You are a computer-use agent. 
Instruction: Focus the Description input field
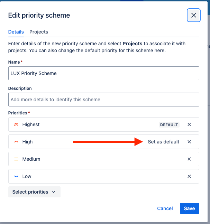tap(104, 100)
